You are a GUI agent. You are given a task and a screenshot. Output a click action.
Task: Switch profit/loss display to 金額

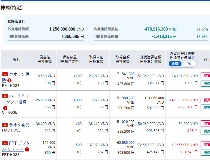click(175, 64)
